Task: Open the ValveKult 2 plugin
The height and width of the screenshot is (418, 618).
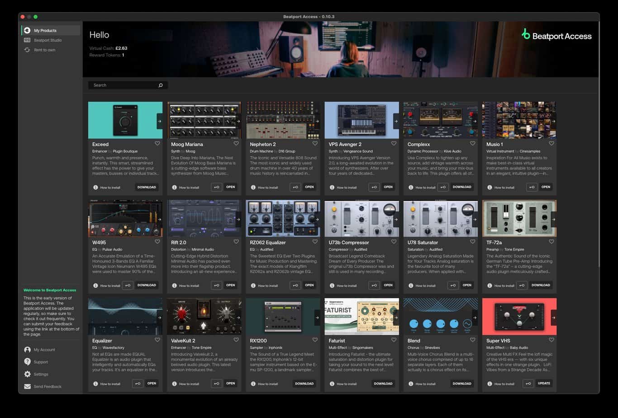Action: click(x=231, y=383)
